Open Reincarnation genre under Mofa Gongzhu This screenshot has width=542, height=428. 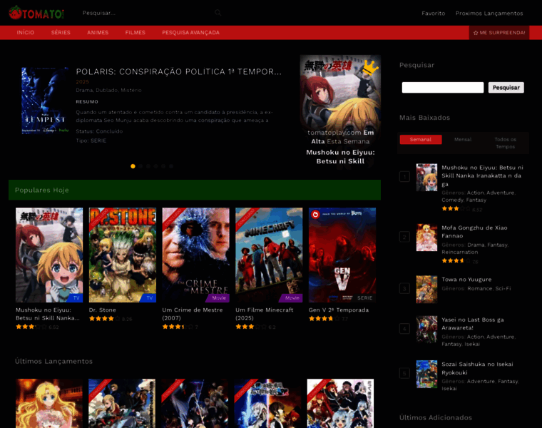pyautogui.click(x=460, y=253)
